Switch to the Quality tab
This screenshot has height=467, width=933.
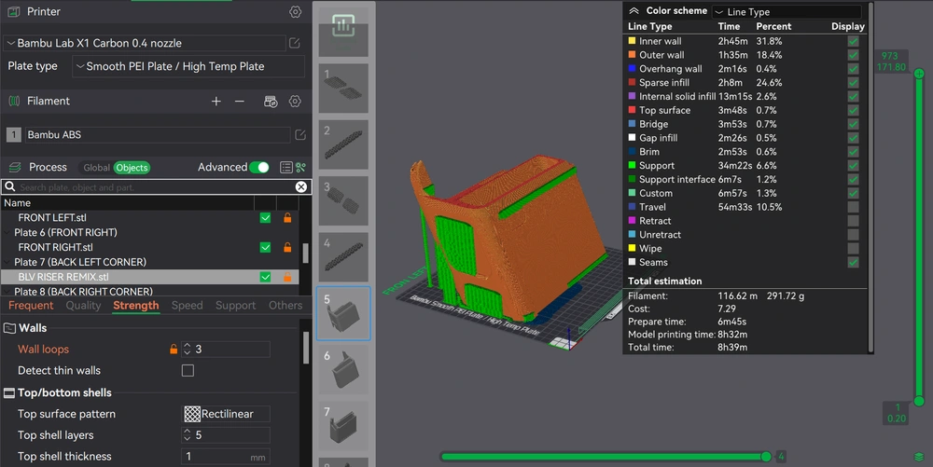click(83, 306)
